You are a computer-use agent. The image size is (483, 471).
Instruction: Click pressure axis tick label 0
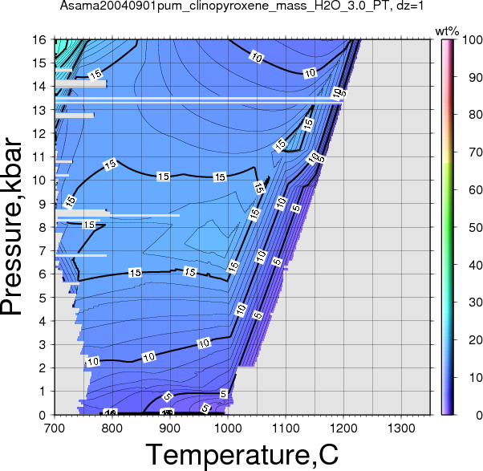pos(43,416)
